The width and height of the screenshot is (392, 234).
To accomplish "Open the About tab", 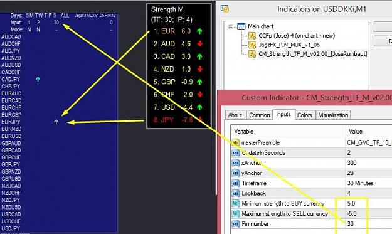I will pos(235,115).
